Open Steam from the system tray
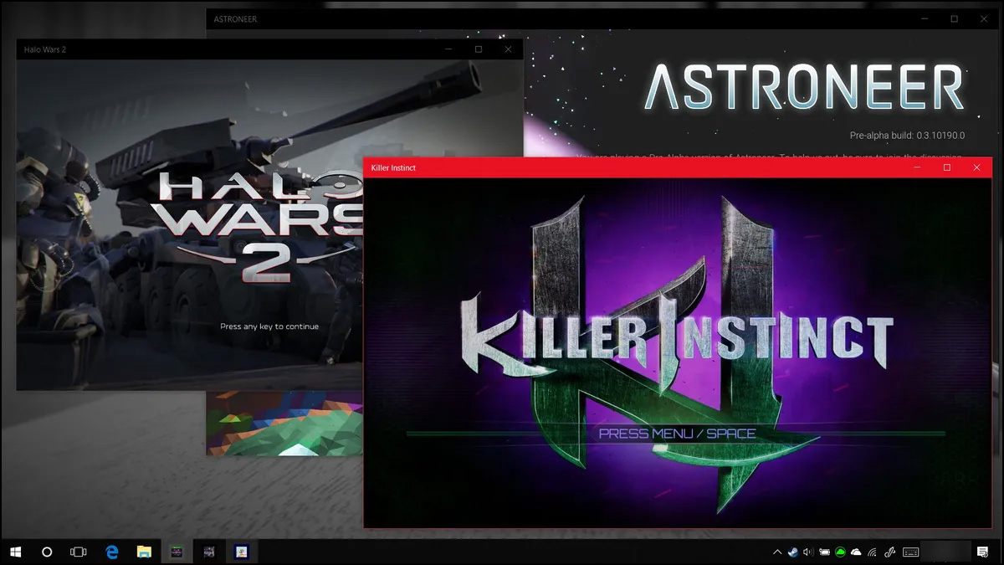 (793, 552)
